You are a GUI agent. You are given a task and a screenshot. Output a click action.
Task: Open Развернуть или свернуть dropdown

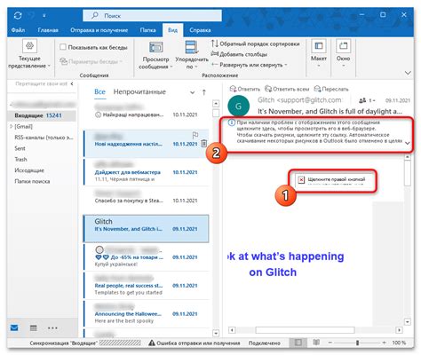click(x=250, y=65)
